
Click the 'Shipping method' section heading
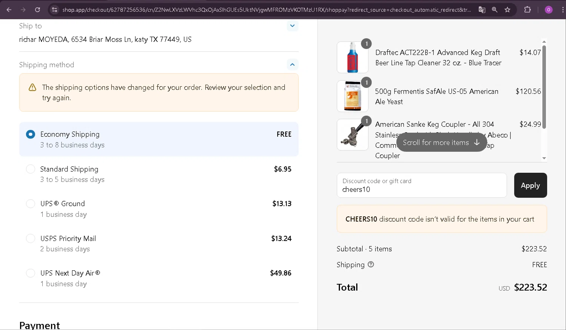pos(46,65)
